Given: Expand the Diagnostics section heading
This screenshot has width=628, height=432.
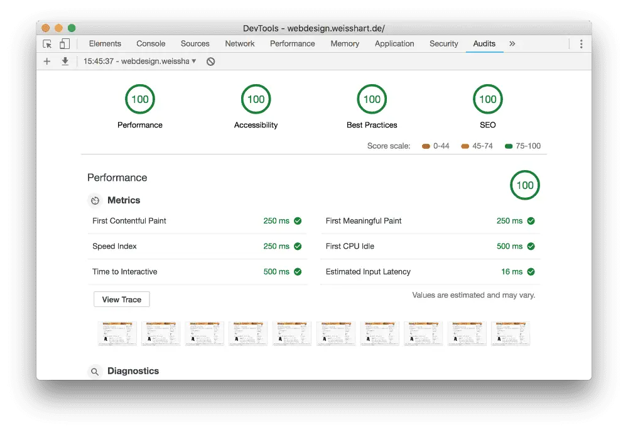Looking at the screenshot, I should [133, 371].
